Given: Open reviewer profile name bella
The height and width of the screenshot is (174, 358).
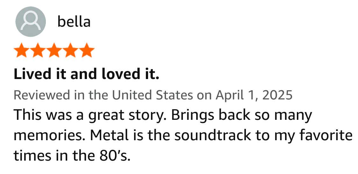Looking at the screenshot, I should pos(74,22).
